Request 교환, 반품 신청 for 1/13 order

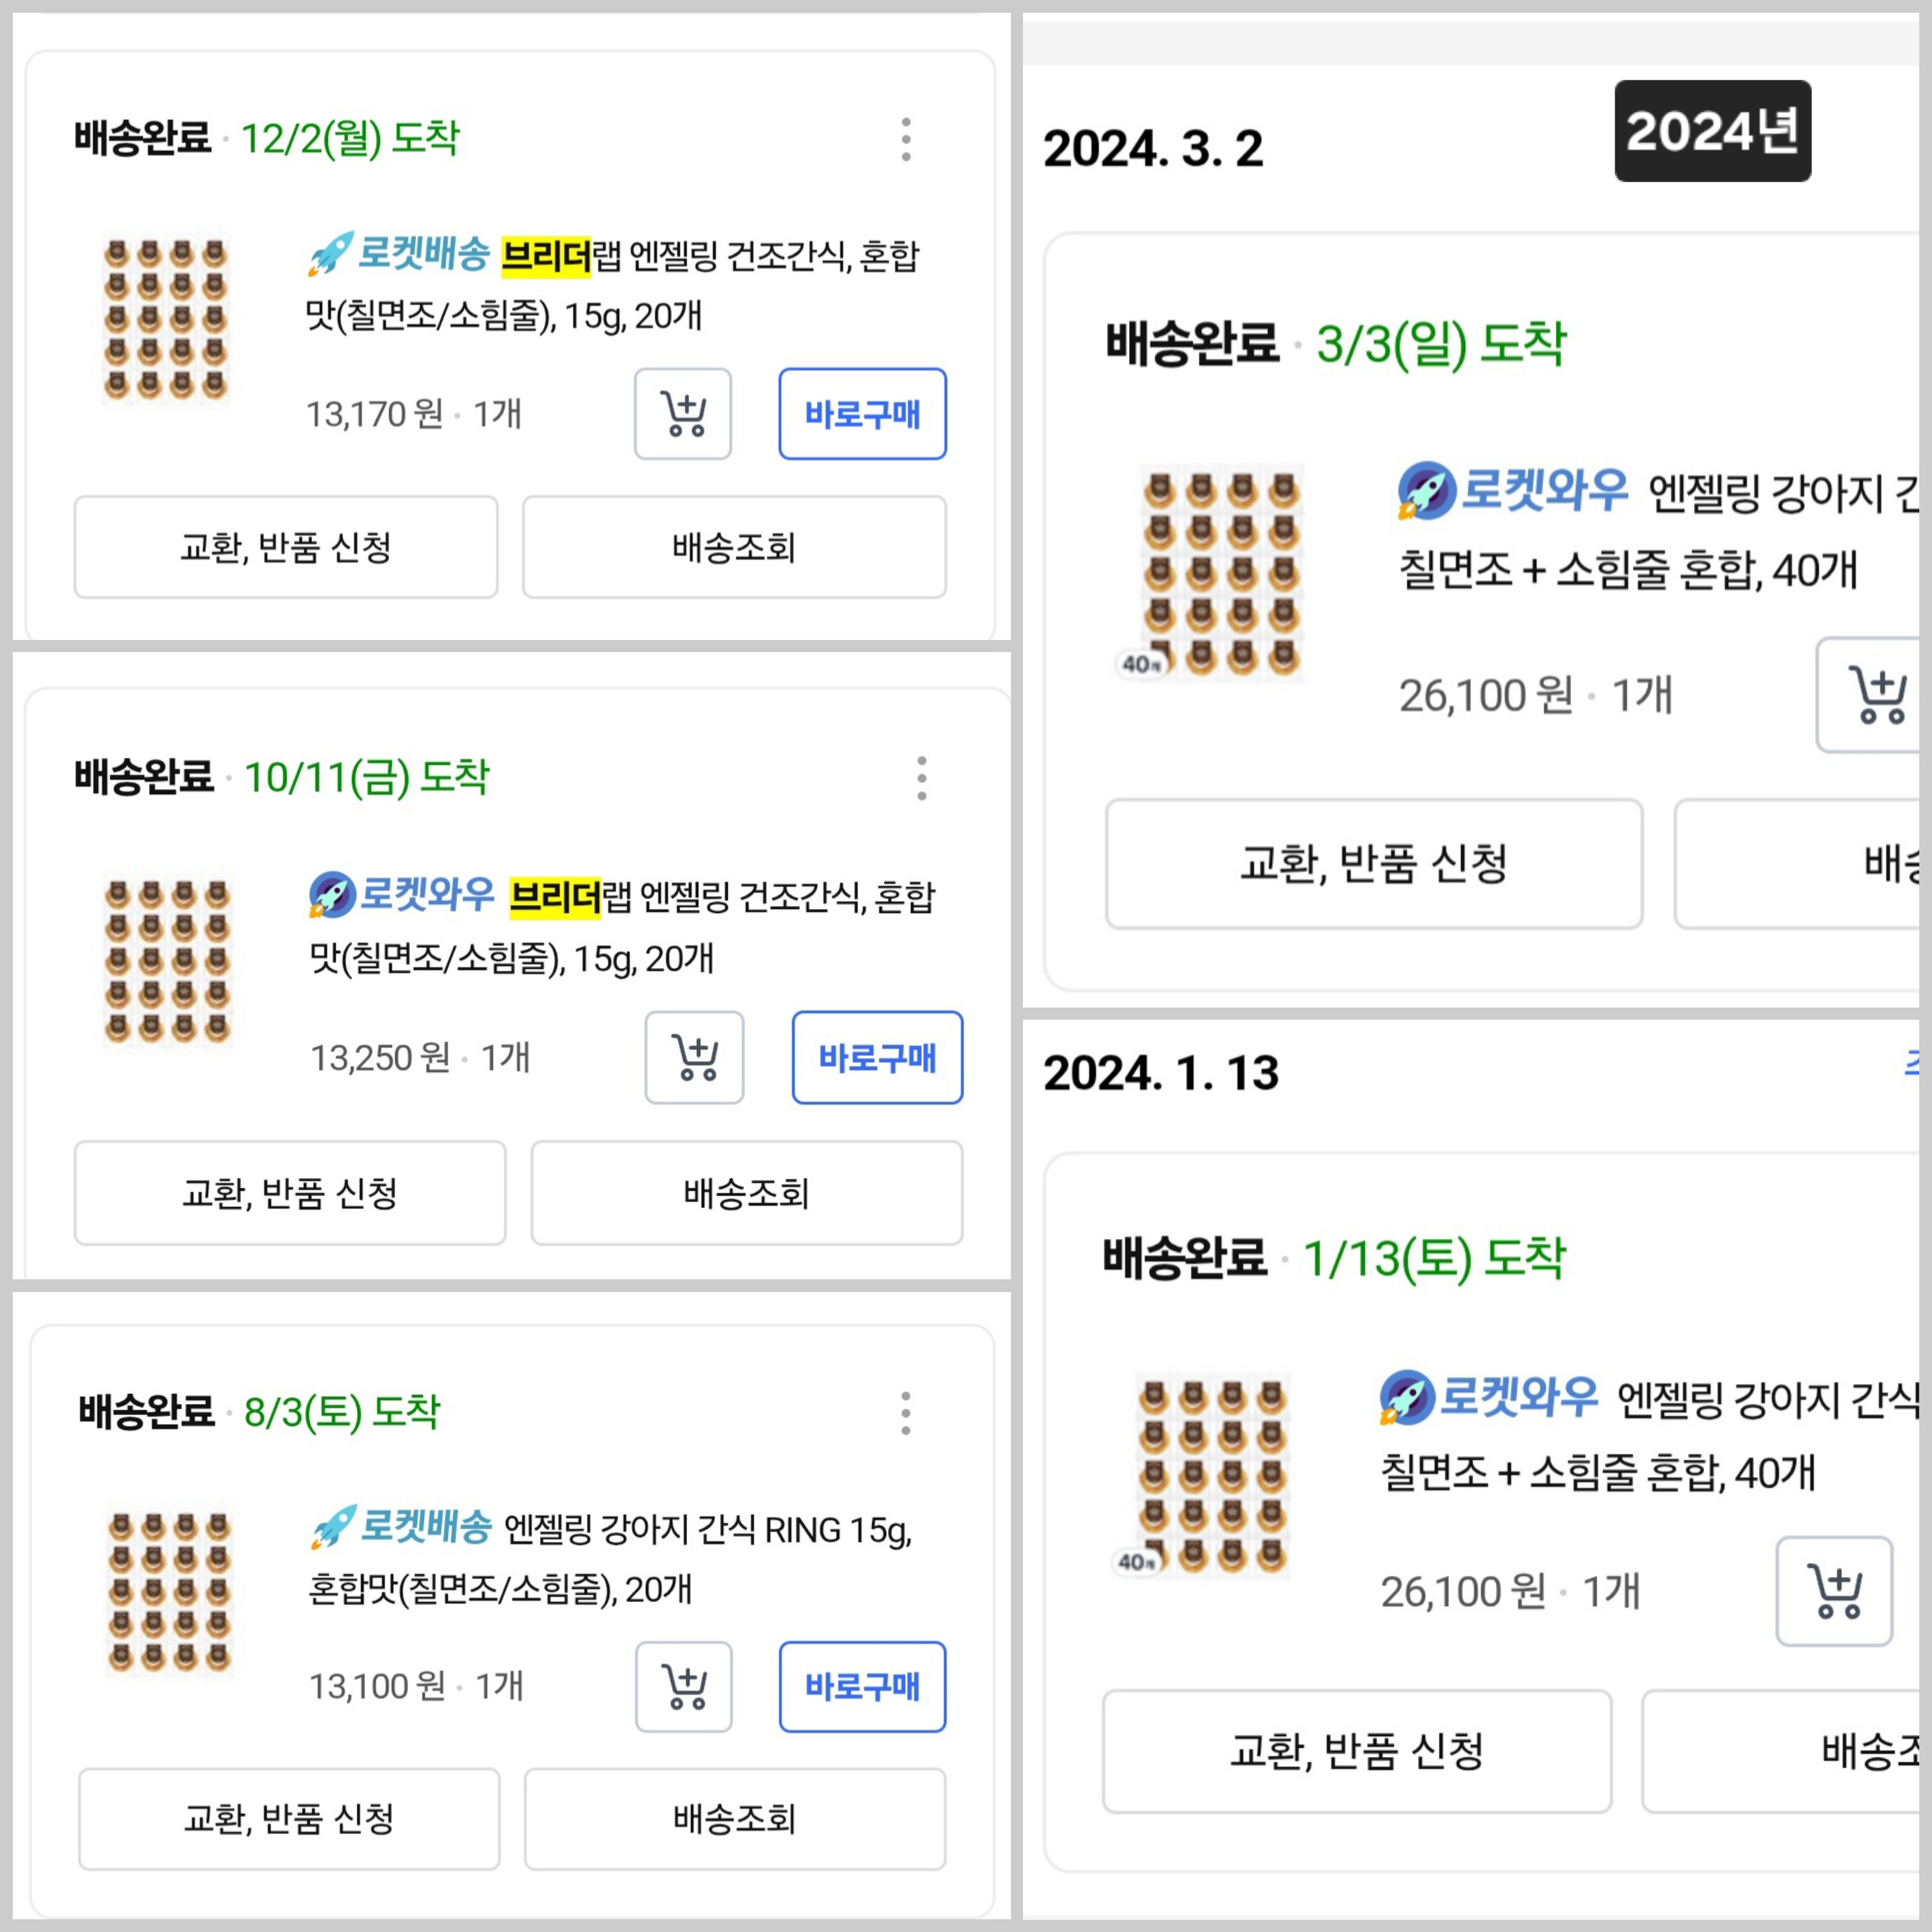[1356, 1751]
